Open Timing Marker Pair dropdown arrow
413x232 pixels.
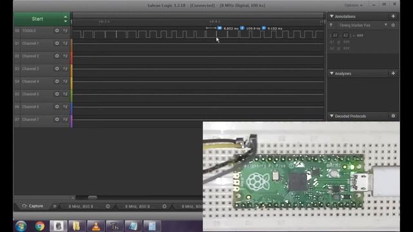click(386, 25)
